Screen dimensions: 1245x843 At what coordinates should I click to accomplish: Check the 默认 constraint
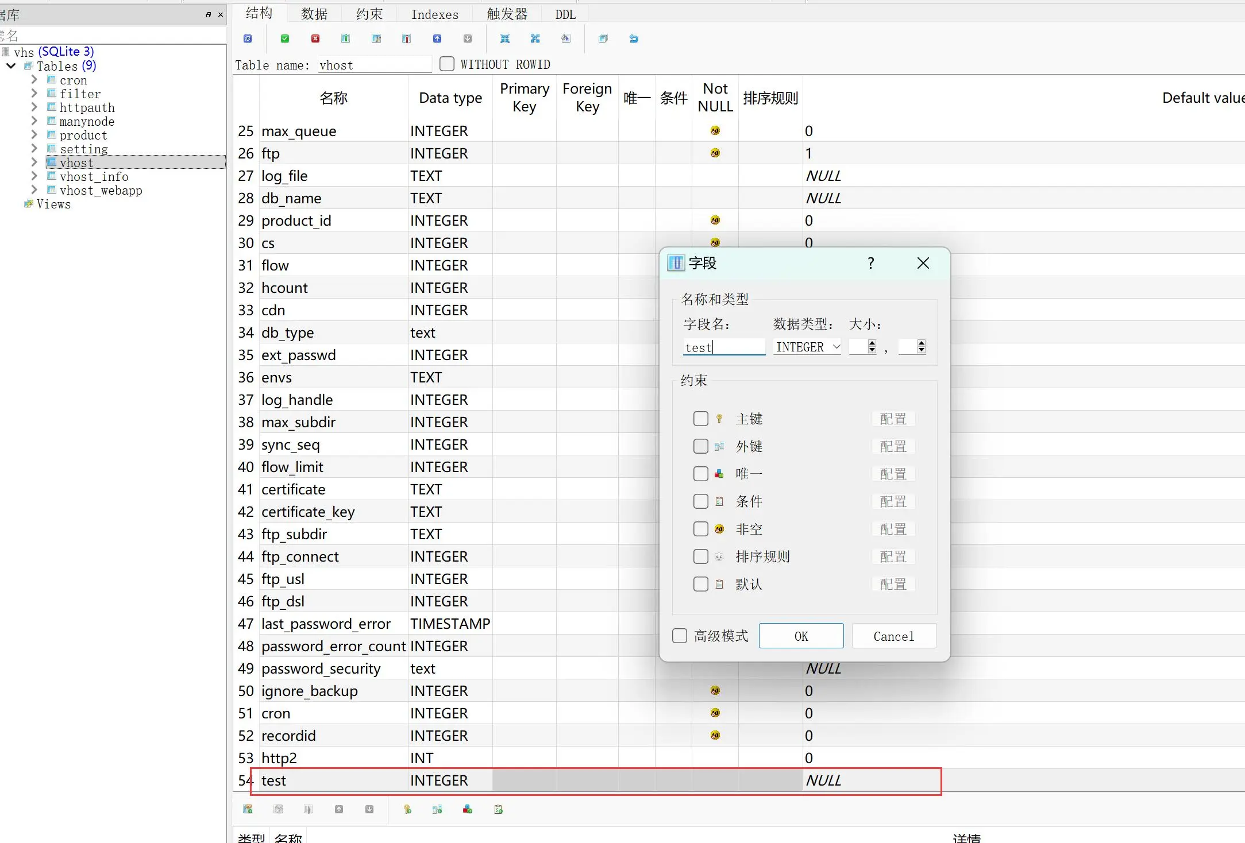(700, 584)
